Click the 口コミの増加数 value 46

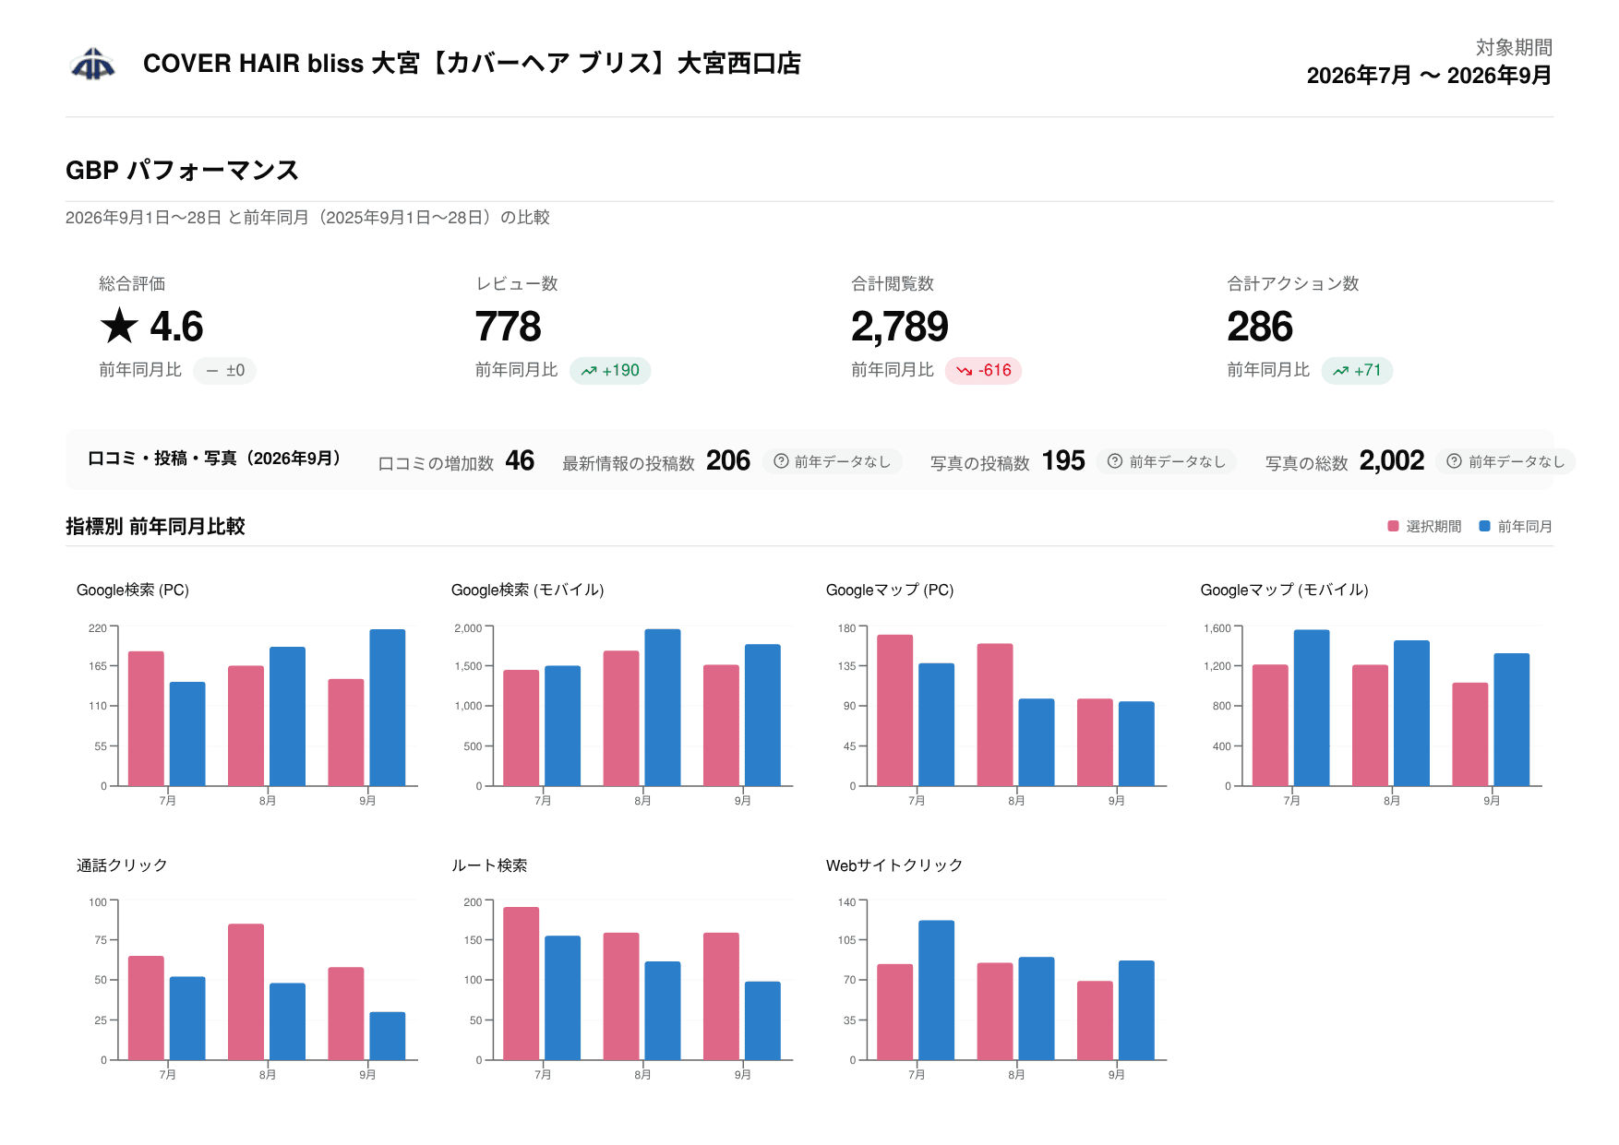520,461
